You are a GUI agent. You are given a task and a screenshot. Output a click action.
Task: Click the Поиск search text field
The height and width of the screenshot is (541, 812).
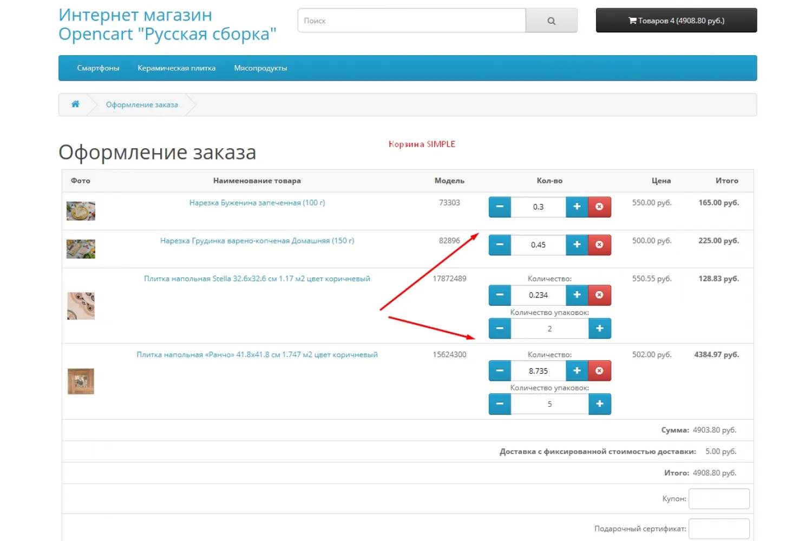coord(411,21)
